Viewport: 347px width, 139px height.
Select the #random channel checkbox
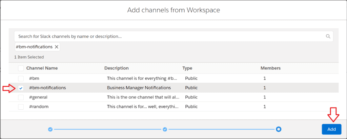21,107
